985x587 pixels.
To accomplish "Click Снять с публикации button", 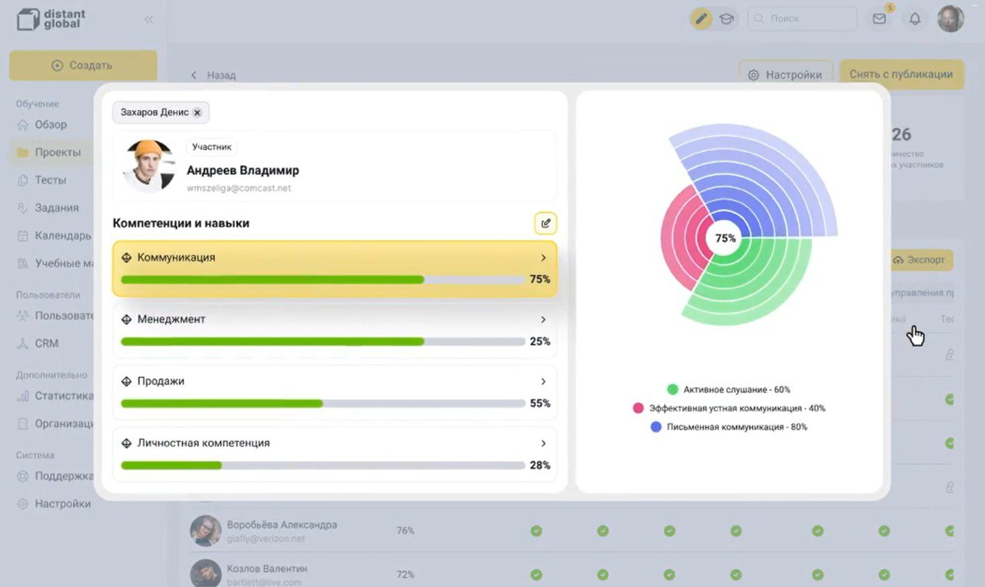I will 900,74.
